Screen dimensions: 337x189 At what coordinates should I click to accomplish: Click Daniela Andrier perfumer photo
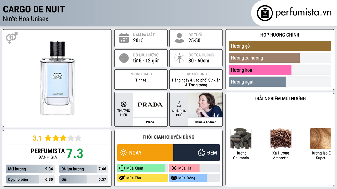205,105
